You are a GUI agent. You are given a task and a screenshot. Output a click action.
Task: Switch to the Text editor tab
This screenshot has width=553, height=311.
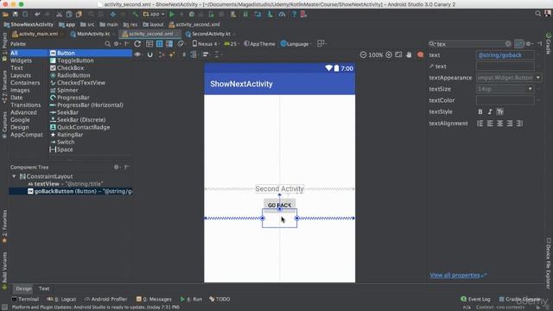point(44,289)
